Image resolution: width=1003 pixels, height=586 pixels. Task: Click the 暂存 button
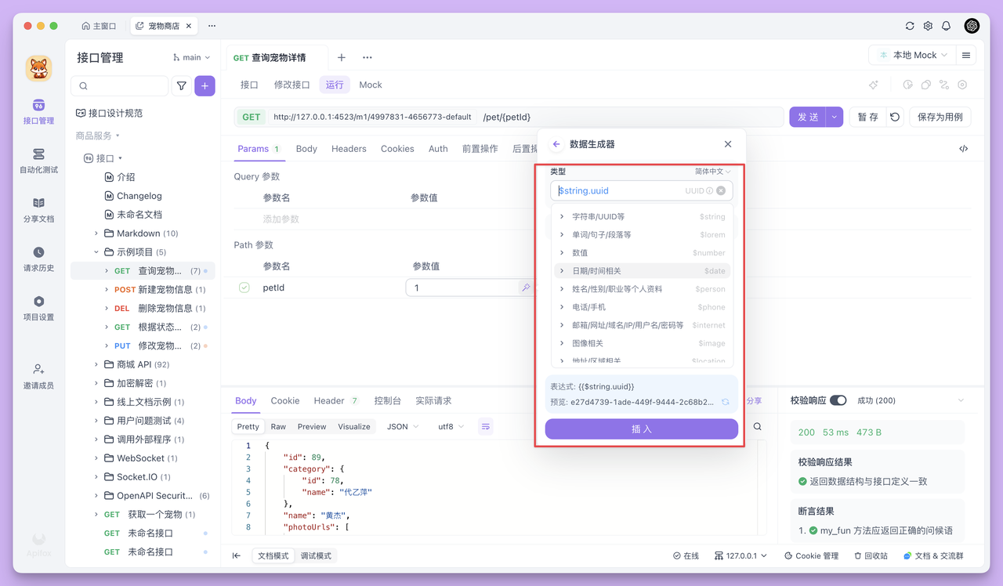tap(868, 117)
